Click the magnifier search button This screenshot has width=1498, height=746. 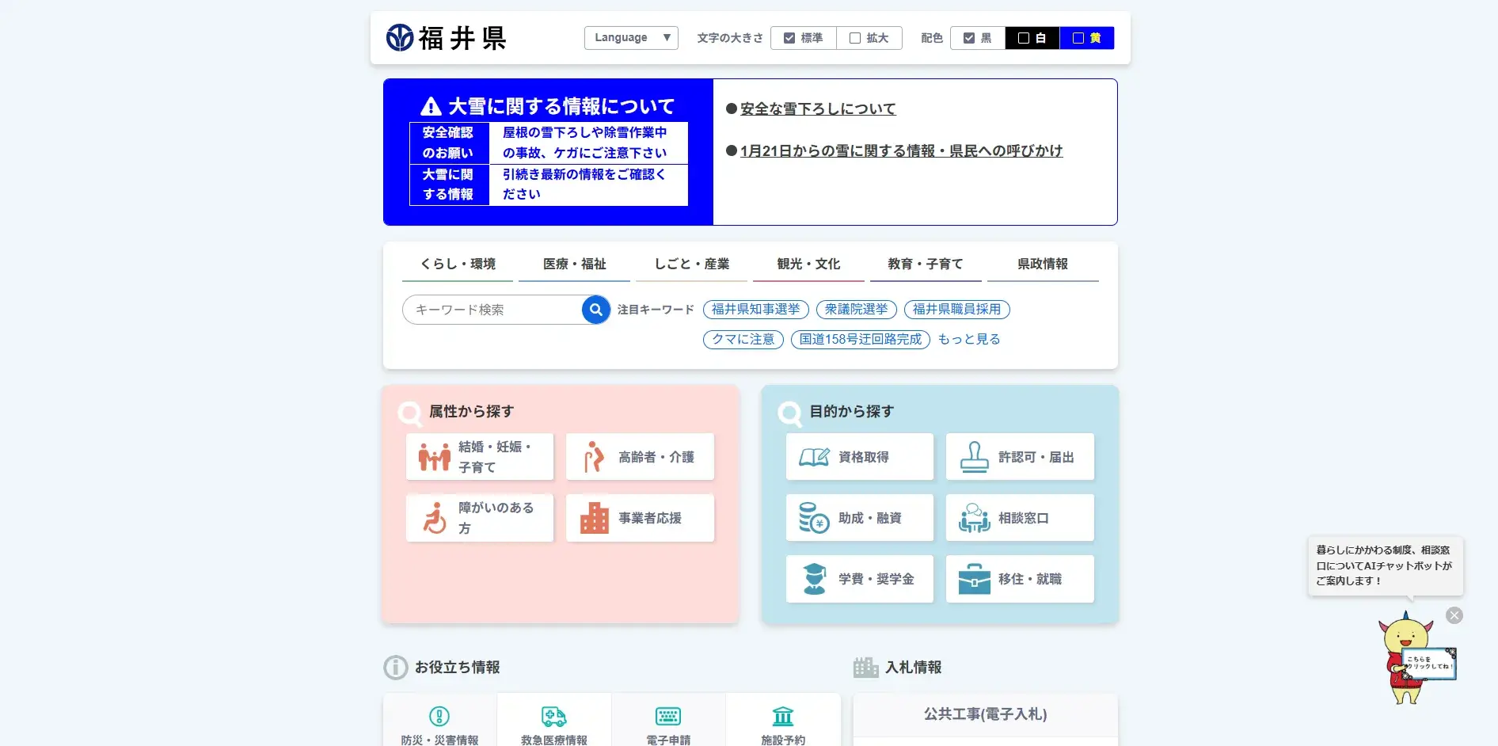(x=595, y=310)
